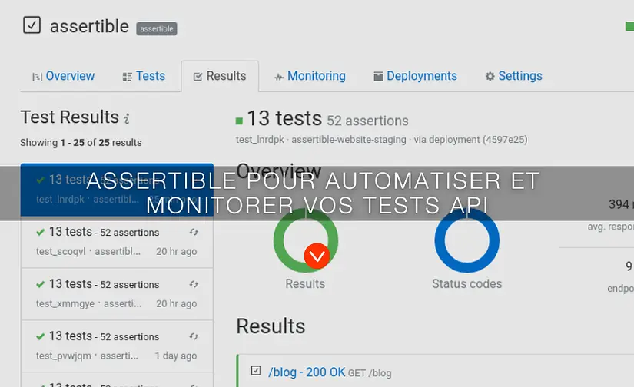Click the 'assertible-website-staging' text
The width and height of the screenshot is (634, 387).
pyautogui.click(x=349, y=140)
